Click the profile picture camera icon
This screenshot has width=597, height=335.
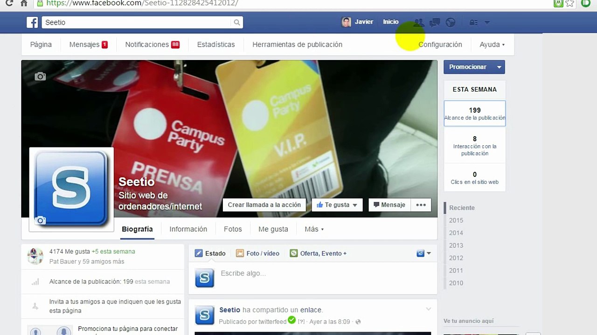(x=41, y=221)
